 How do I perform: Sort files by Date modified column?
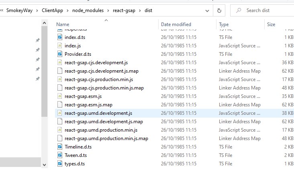click(x=176, y=24)
